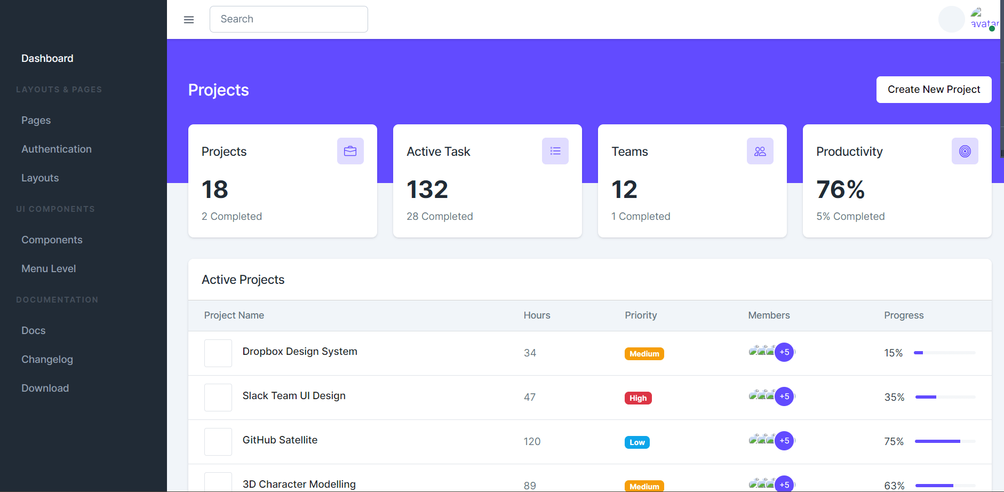Click the Progress column header
1004x492 pixels.
[904, 315]
